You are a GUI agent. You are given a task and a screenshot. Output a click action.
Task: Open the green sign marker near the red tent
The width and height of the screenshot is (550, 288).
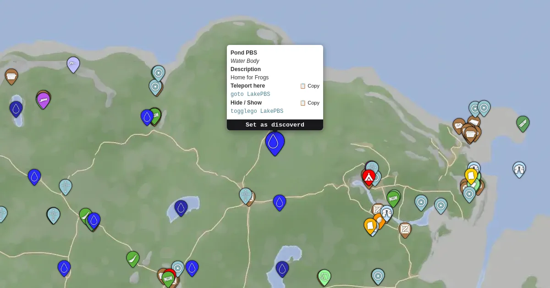point(393,199)
